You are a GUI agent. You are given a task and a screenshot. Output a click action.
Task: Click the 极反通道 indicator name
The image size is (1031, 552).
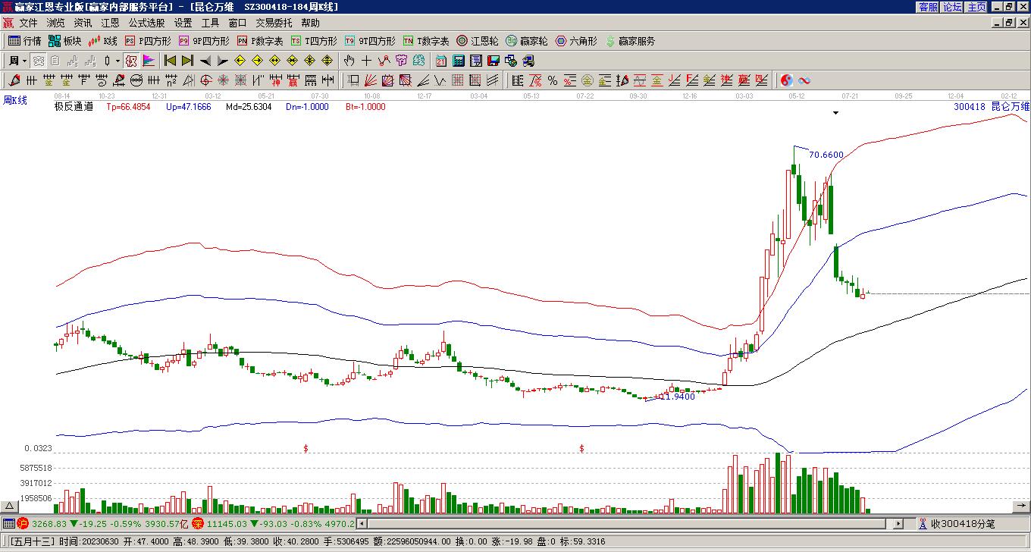tap(74, 107)
